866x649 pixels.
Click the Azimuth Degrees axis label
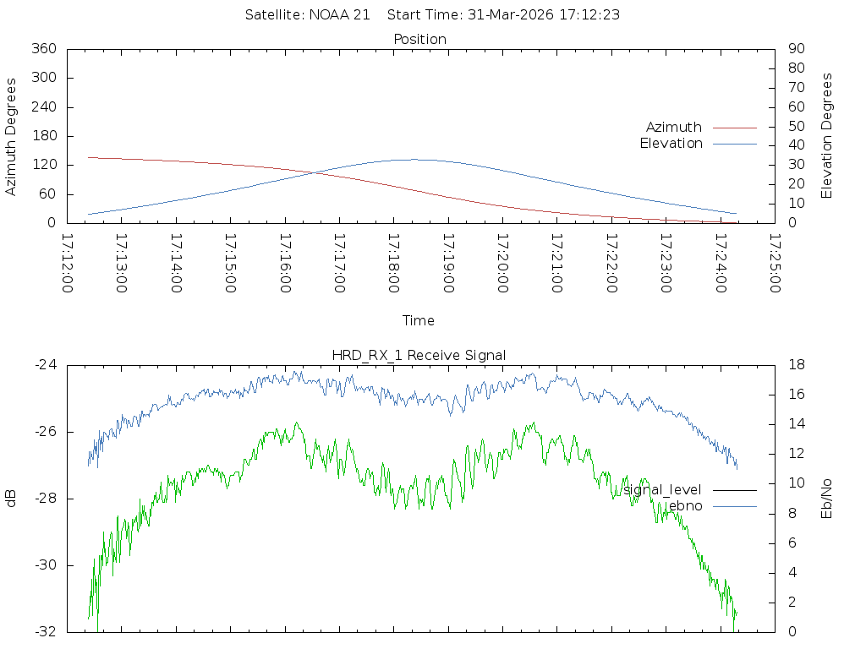(x=12, y=136)
